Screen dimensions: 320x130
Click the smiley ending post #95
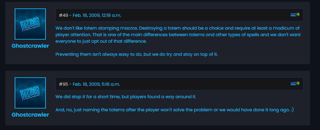(x=292, y=110)
